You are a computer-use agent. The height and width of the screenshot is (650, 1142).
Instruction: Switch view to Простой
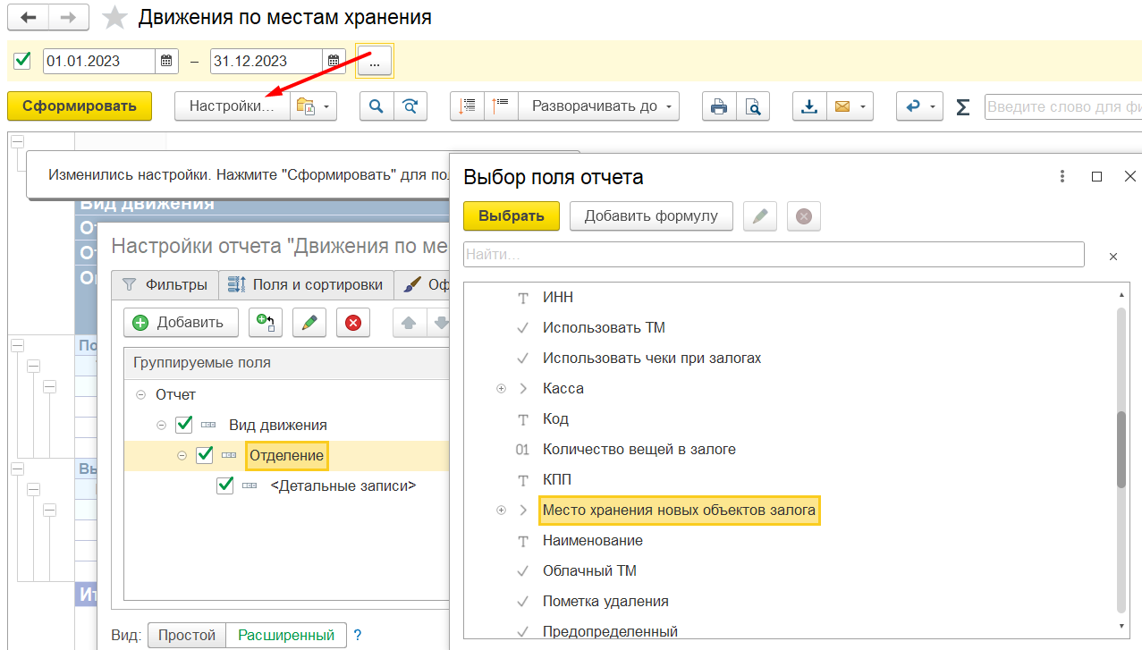coord(187,635)
